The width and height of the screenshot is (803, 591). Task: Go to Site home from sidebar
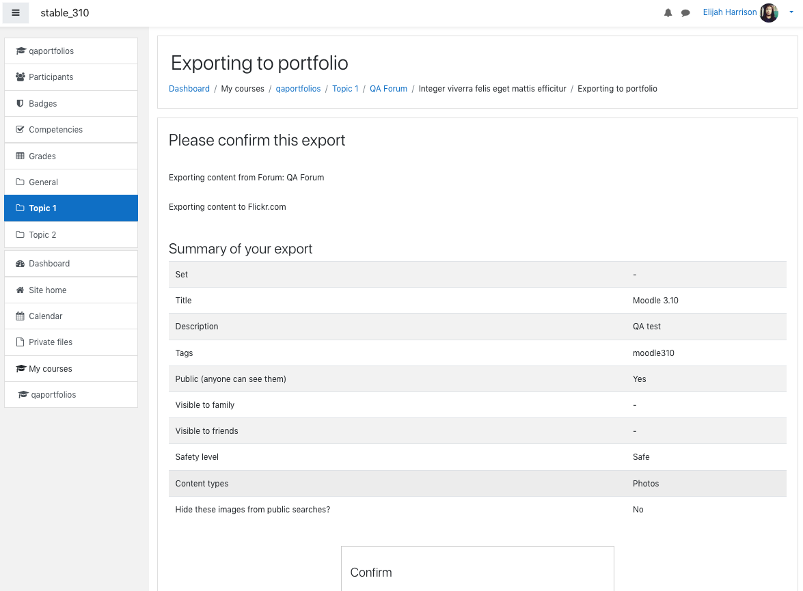click(x=71, y=290)
